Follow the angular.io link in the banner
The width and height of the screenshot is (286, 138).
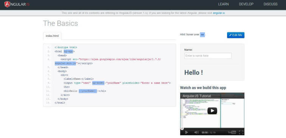[x=219, y=13]
